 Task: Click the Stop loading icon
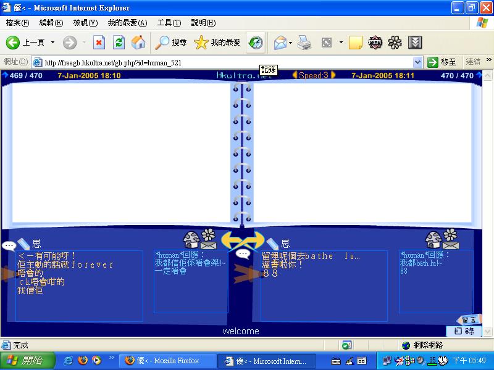pyautogui.click(x=99, y=43)
